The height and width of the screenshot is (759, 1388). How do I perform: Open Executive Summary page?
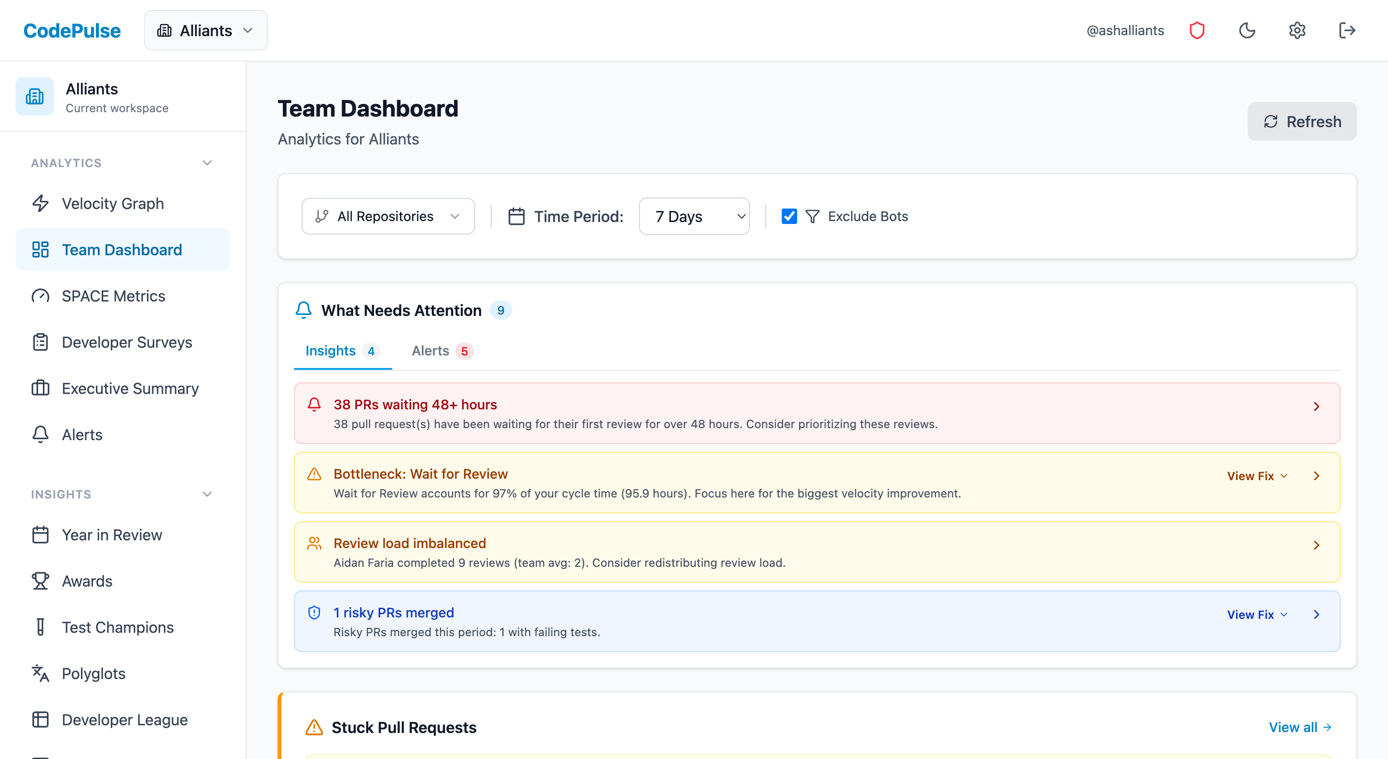point(123,388)
